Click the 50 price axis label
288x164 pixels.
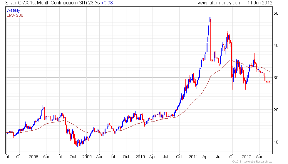click(x=276, y=13)
